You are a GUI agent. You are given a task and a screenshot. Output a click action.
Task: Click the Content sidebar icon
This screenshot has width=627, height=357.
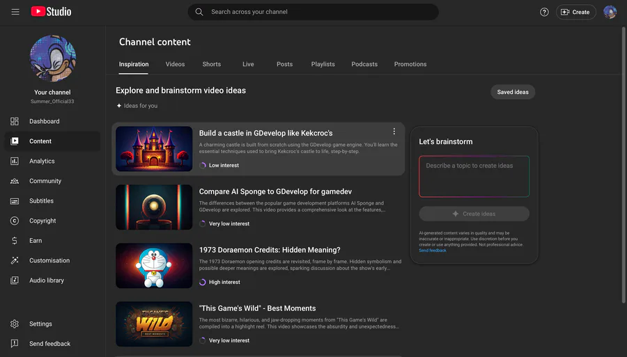pos(15,141)
